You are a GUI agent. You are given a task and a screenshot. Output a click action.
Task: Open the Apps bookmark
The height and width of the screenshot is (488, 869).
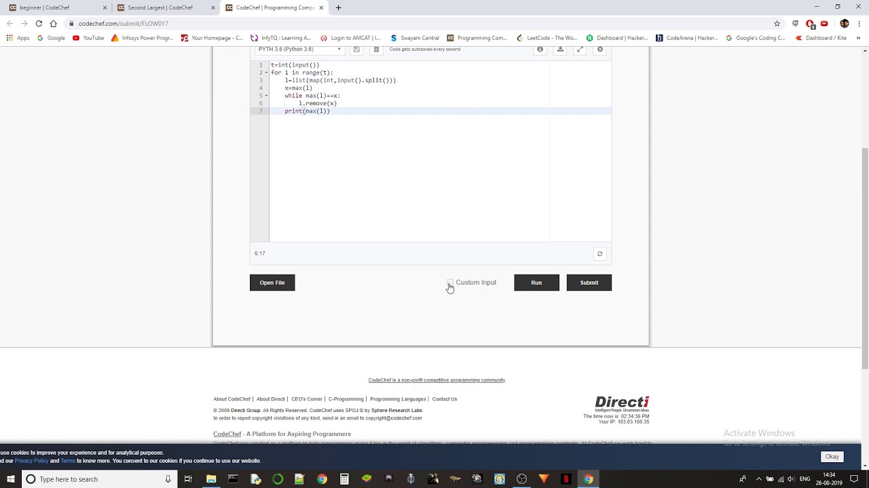(x=18, y=38)
